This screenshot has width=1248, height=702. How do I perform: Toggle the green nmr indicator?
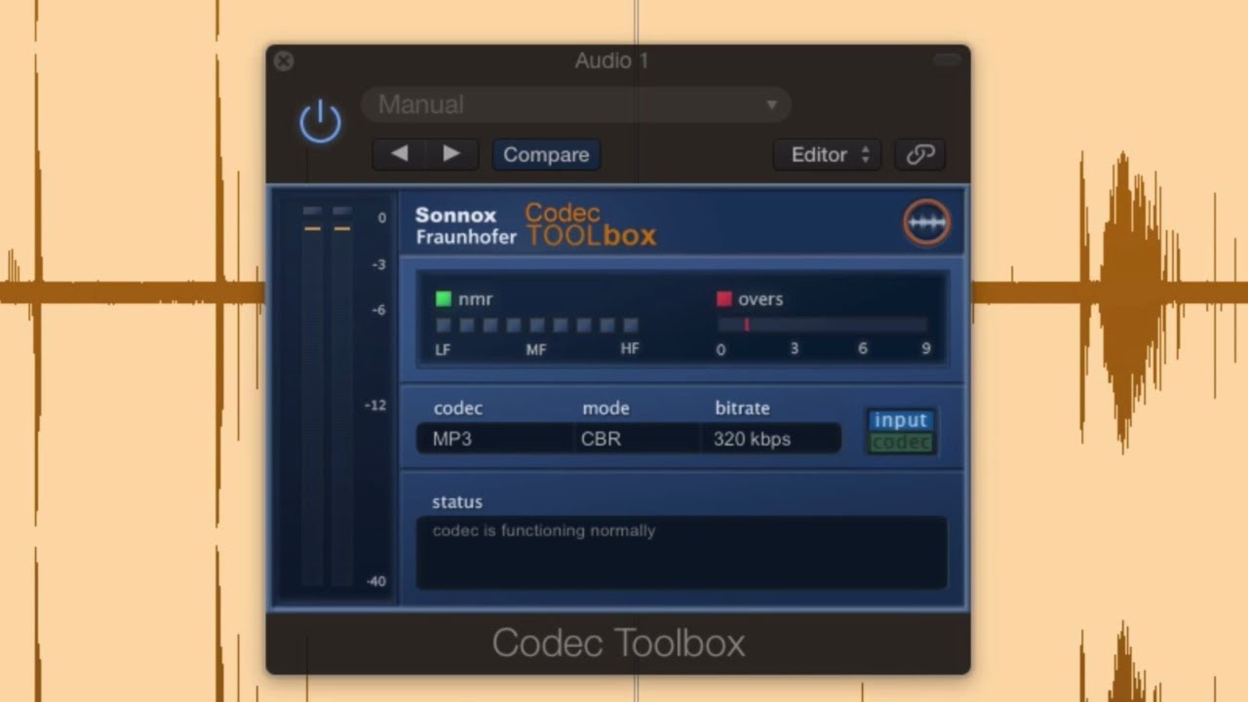[444, 299]
